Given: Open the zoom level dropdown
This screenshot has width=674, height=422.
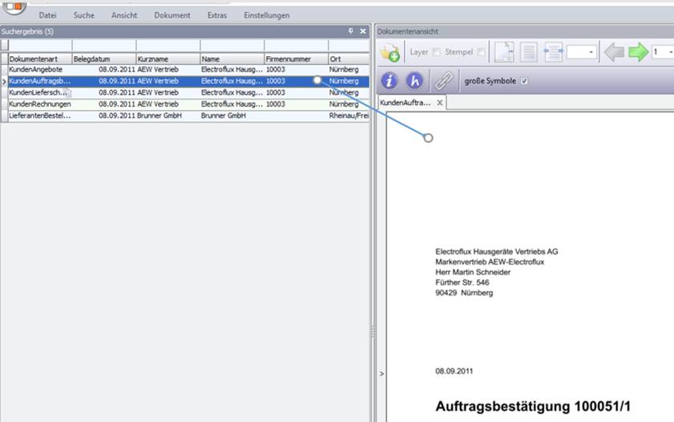Looking at the screenshot, I should pos(591,52).
